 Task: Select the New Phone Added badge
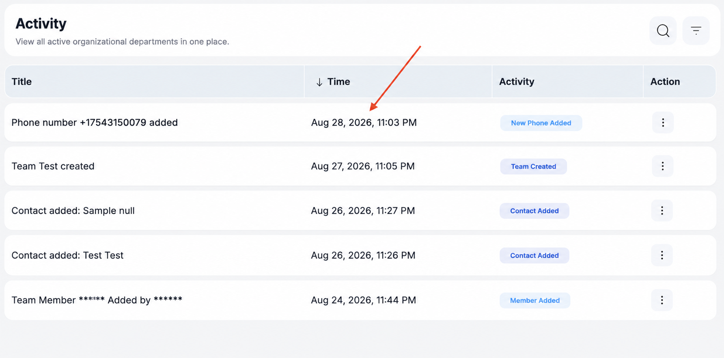coord(541,123)
